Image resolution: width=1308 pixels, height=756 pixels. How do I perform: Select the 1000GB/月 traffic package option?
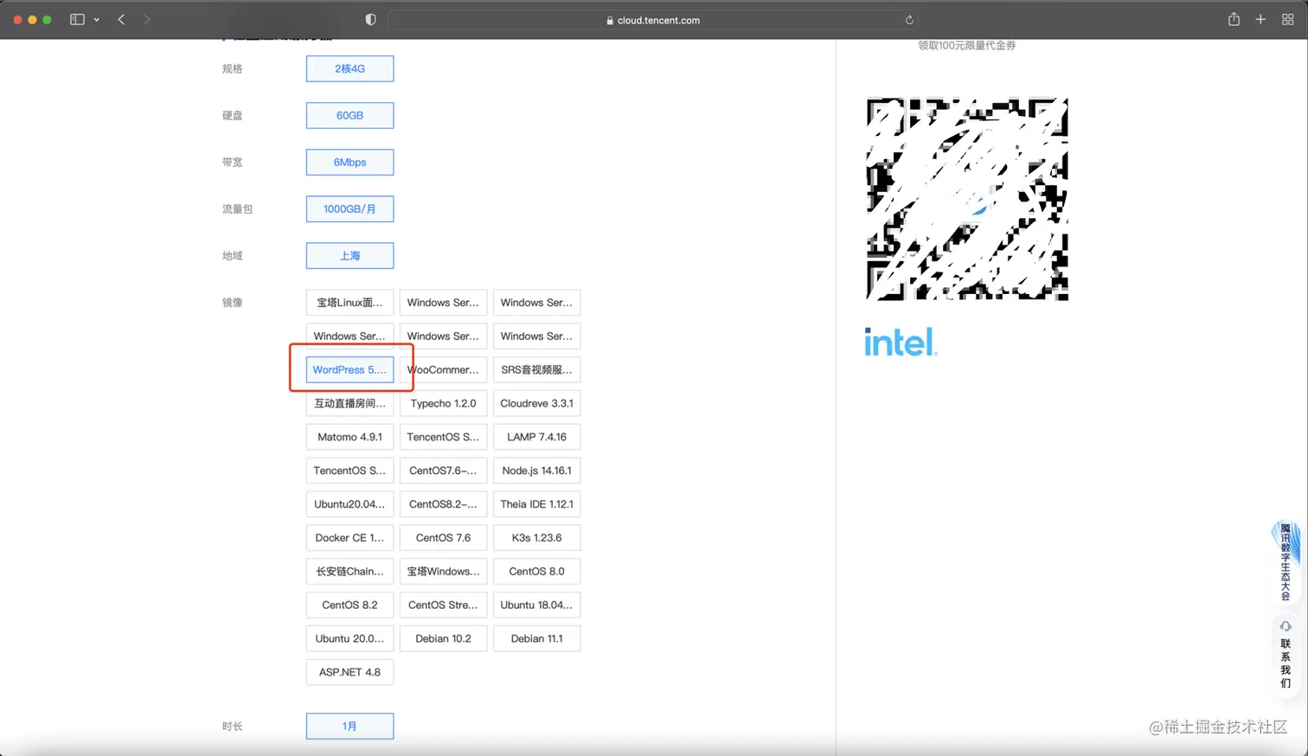[349, 208]
